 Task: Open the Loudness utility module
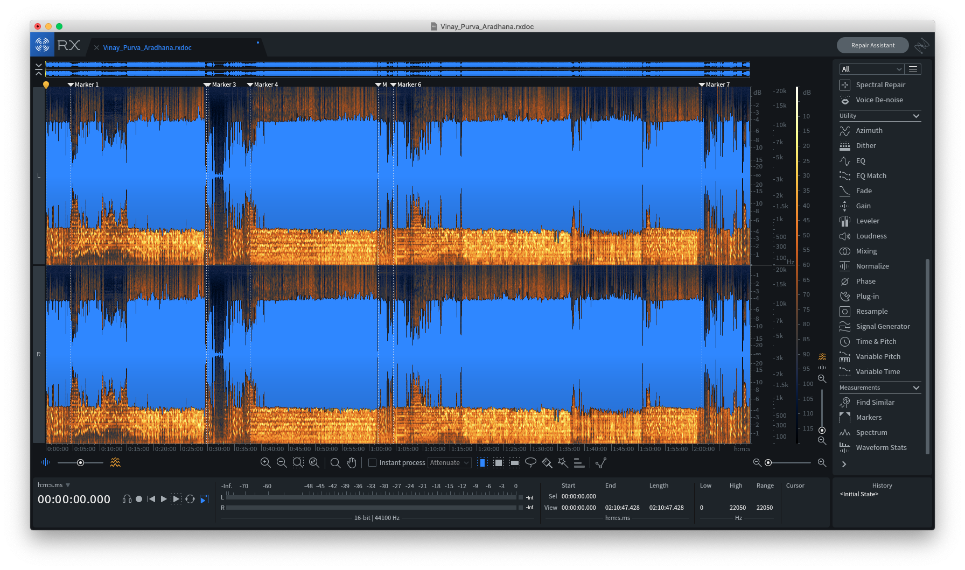point(871,236)
